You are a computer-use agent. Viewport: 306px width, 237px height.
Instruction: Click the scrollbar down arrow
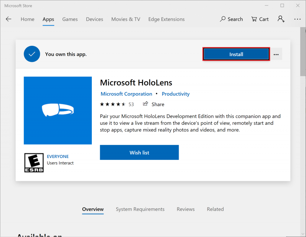click(x=303, y=234)
